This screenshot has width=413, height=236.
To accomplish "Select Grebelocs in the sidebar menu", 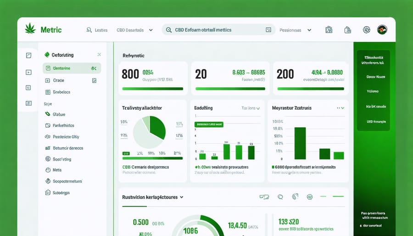I will 61,92.
